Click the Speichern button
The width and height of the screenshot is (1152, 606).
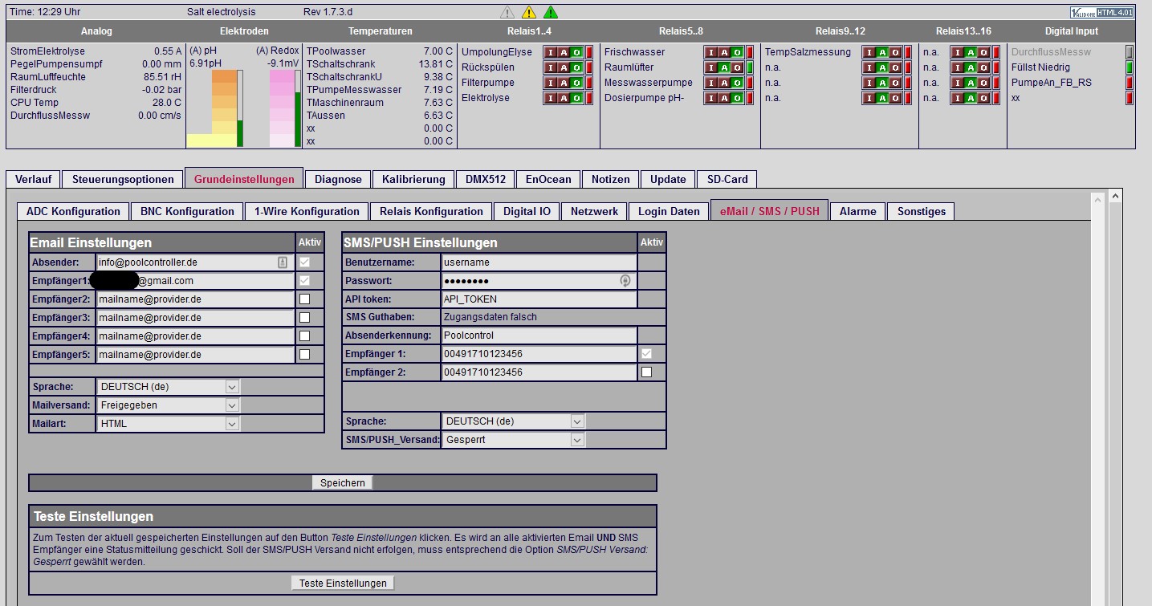[x=343, y=483]
